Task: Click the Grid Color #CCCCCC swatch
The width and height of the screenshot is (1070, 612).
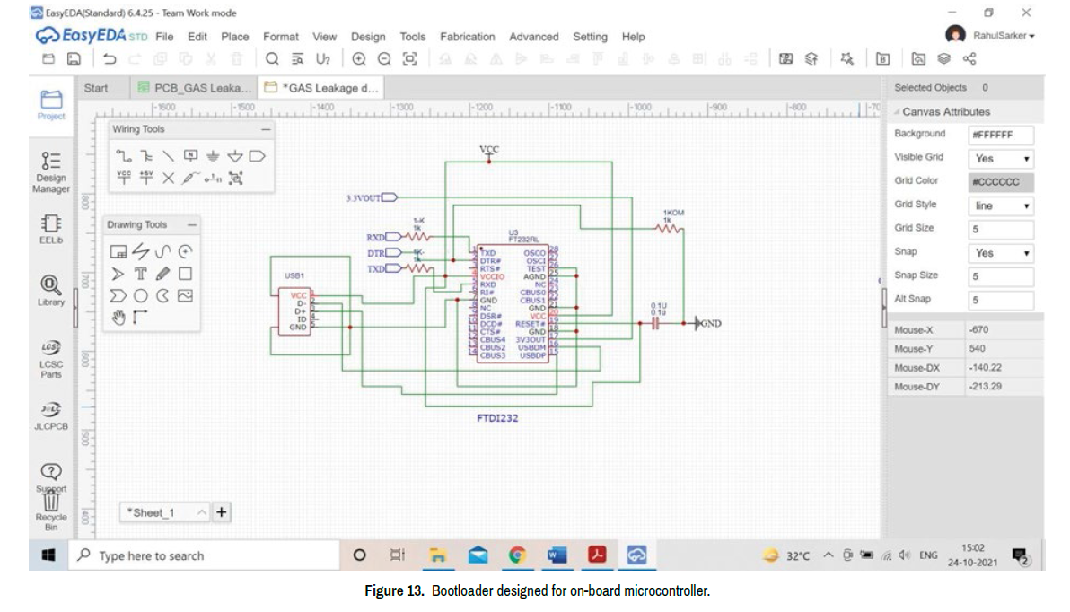Action: tap(1002, 182)
